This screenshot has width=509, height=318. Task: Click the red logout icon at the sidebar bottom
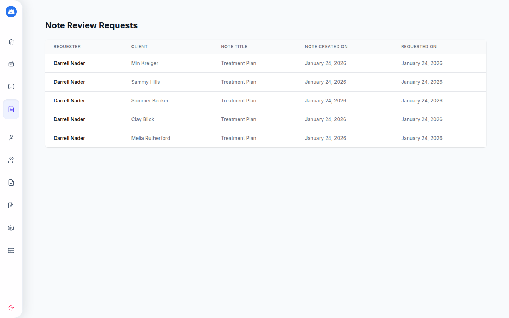pyautogui.click(x=11, y=307)
